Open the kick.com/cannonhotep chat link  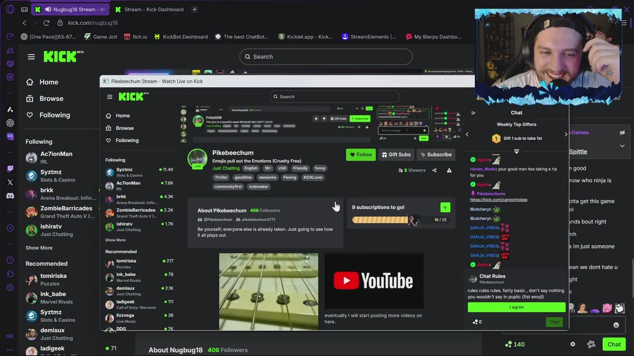[x=498, y=200]
